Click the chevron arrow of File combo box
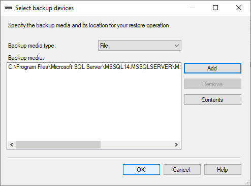Screen dimensions: 251x186 (x=177, y=46)
